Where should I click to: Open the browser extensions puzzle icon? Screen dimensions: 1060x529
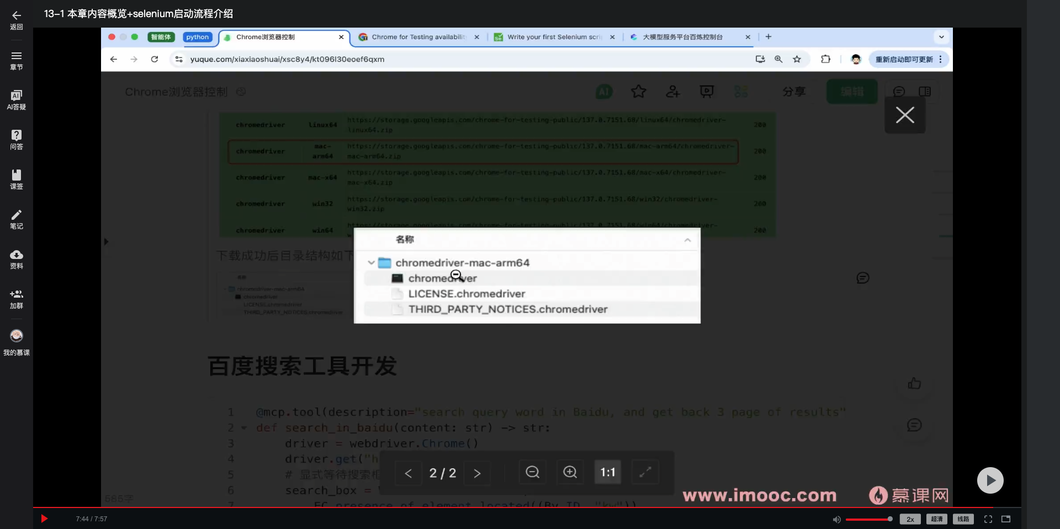[826, 59]
